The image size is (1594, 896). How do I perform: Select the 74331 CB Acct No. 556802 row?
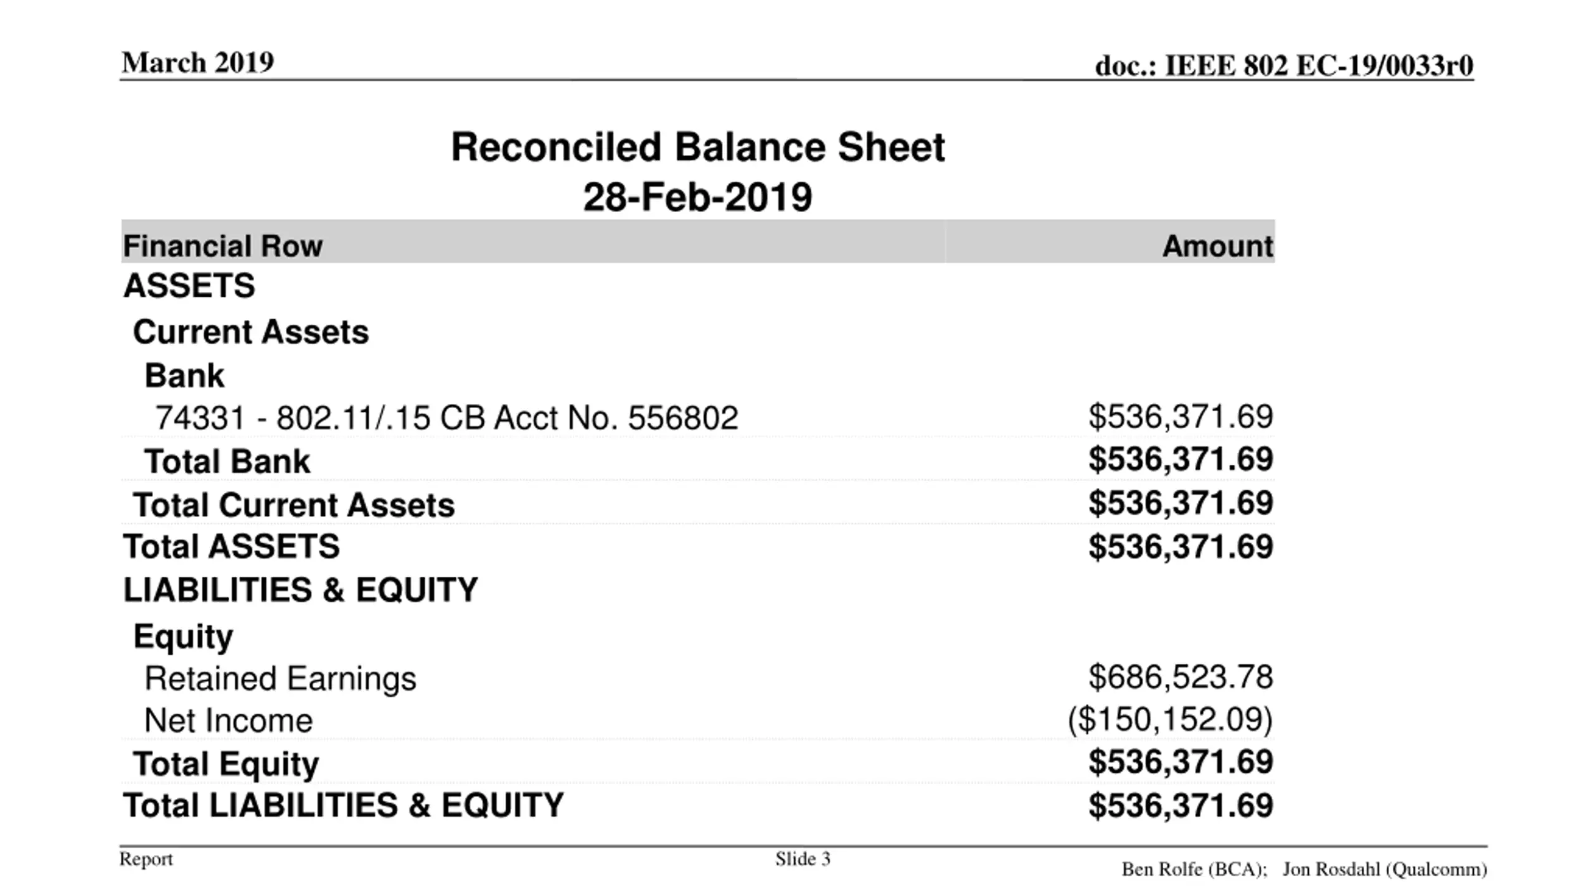pos(446,418)
